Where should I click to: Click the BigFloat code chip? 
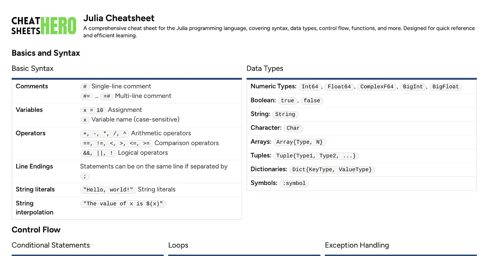[445, 87]
